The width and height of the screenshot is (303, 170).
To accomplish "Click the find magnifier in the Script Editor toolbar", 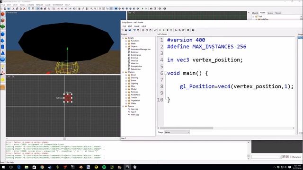I will click(155, 30).
